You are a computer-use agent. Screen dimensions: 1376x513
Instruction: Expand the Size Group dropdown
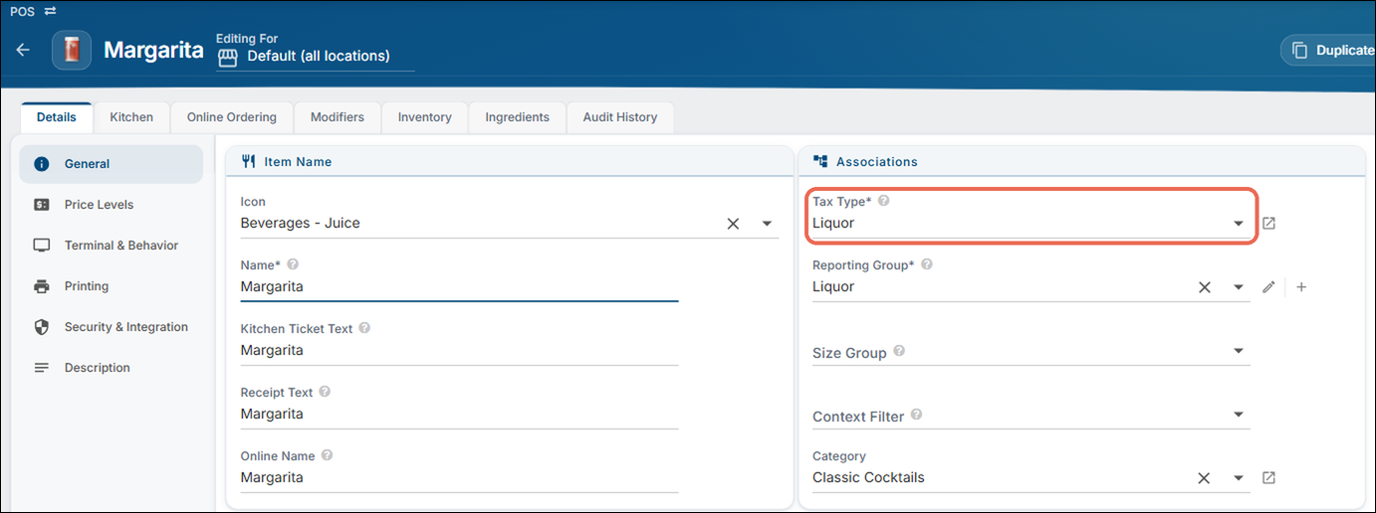click(x=1239, y=351)
